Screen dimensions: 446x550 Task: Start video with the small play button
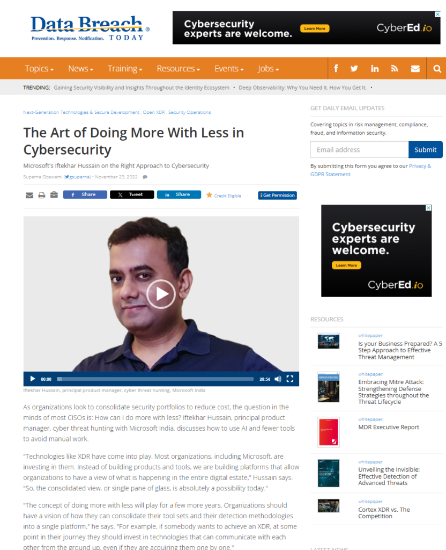[x=33, y=379]
